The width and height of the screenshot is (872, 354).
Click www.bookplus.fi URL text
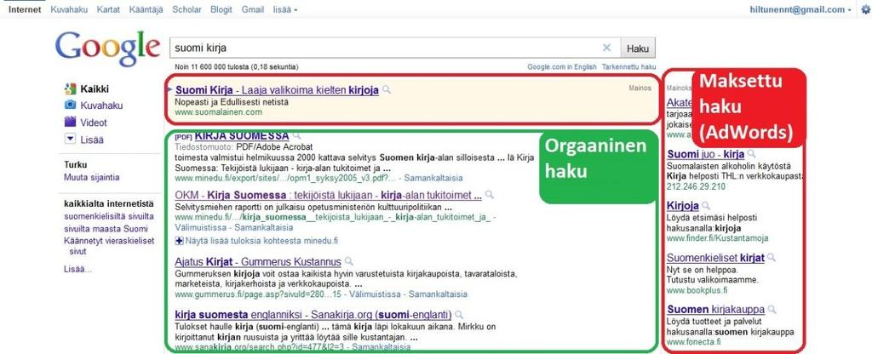(697, 290)
